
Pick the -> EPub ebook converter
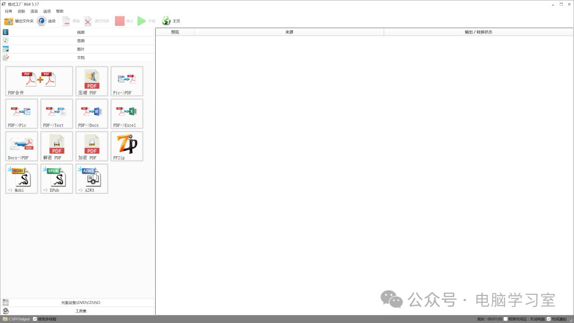click(57, 179)
